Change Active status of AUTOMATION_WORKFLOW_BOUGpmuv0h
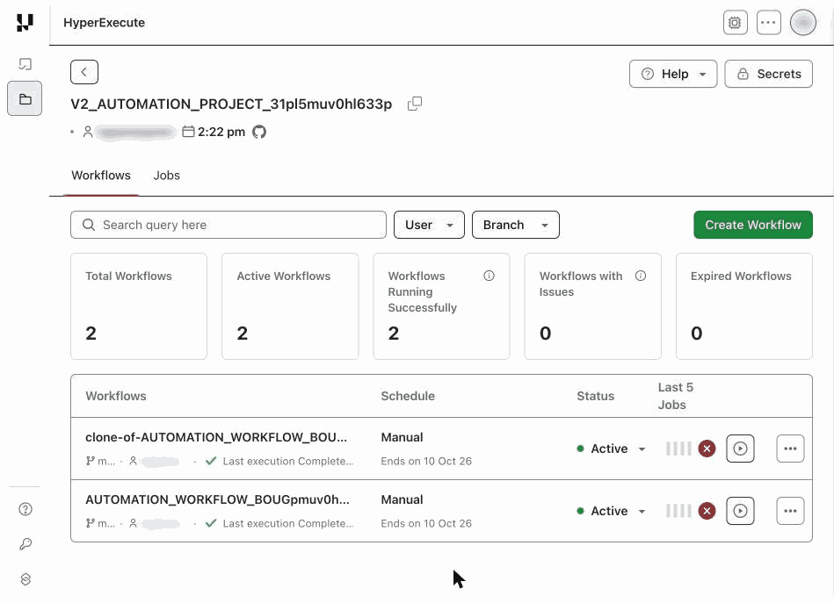Viewport: 834px width, 603px height. coord(612,511)
